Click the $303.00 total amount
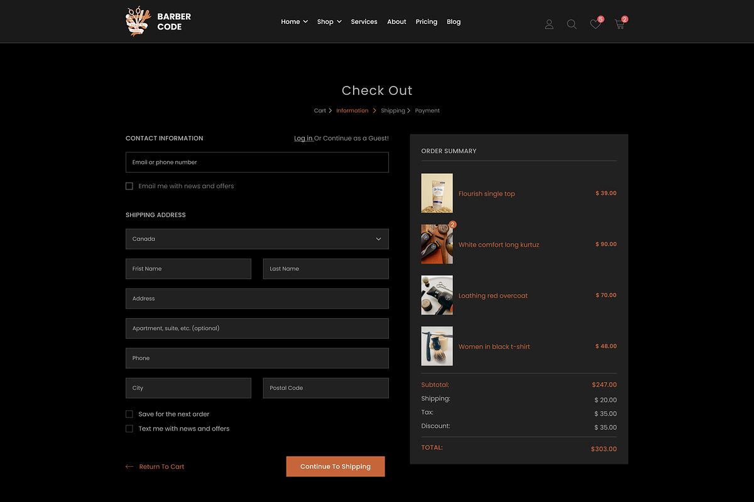This screenshot has height=502, width=754. [x=604, y=449]
